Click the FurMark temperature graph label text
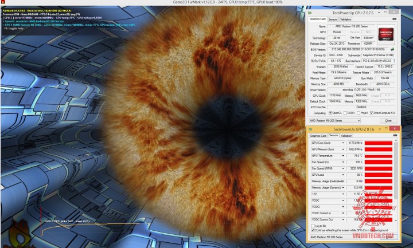This screenshot has height=248, width=413. pyautogui.click(x=68, y=221)
